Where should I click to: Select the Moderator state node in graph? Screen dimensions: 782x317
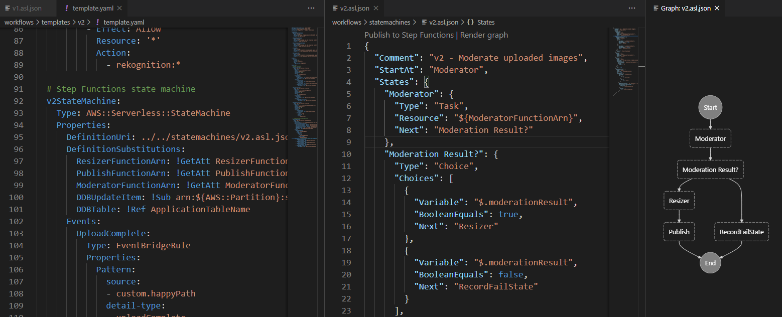point(710,139)
